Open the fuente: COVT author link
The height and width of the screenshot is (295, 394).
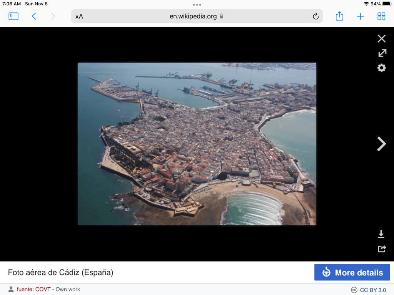coord(33,289)
